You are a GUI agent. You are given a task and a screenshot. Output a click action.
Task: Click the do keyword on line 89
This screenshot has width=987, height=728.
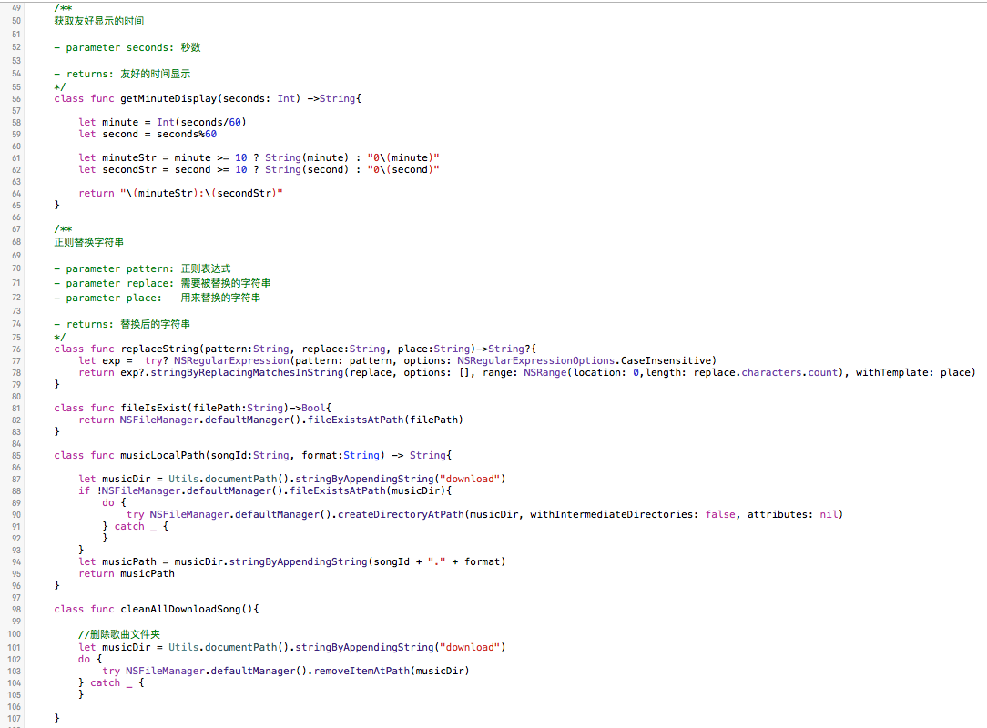108,502
